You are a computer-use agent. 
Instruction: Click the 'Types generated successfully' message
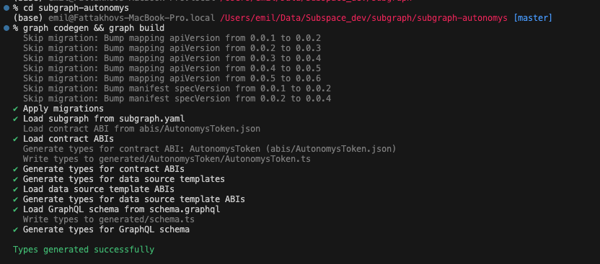click(84, 250)
